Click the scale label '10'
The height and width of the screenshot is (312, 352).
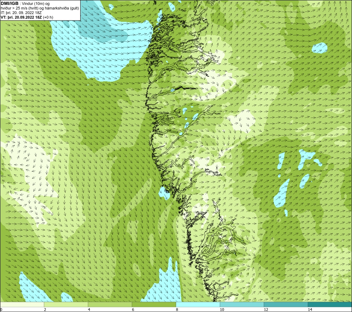click(x=222, y=310)
